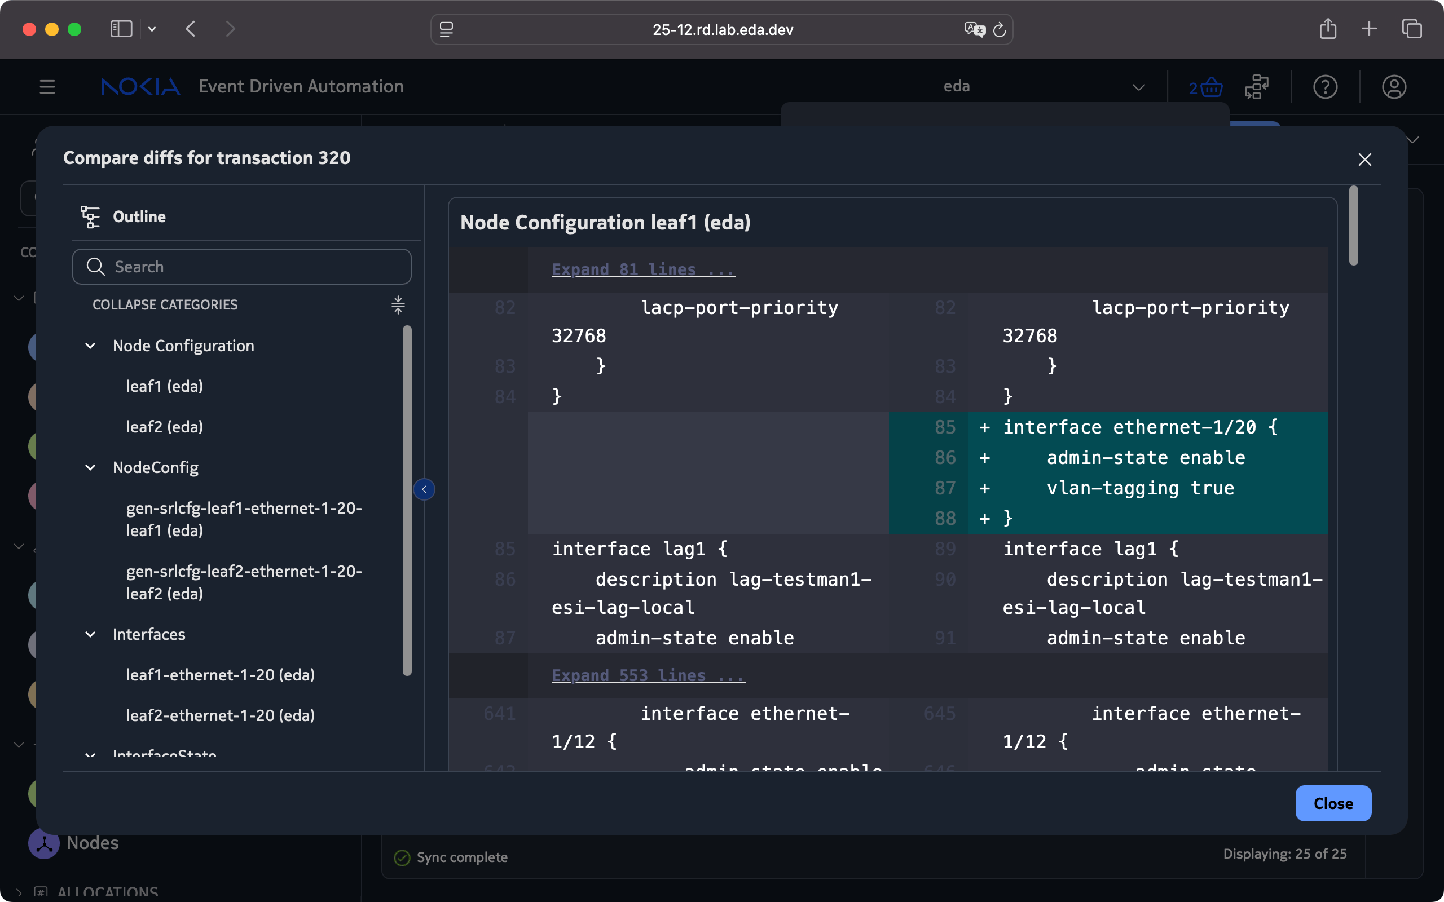Open the hamburger navigation menu

click(x=47, y=87)
